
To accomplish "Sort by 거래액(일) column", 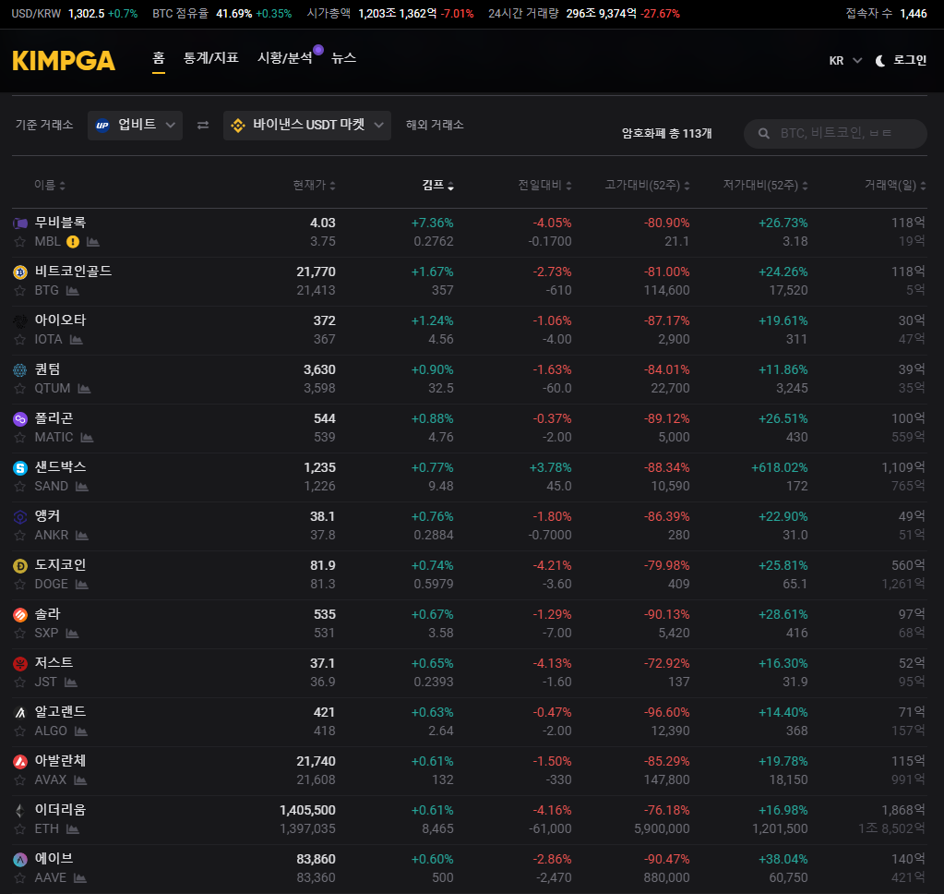I will click(x=895, y=185).
